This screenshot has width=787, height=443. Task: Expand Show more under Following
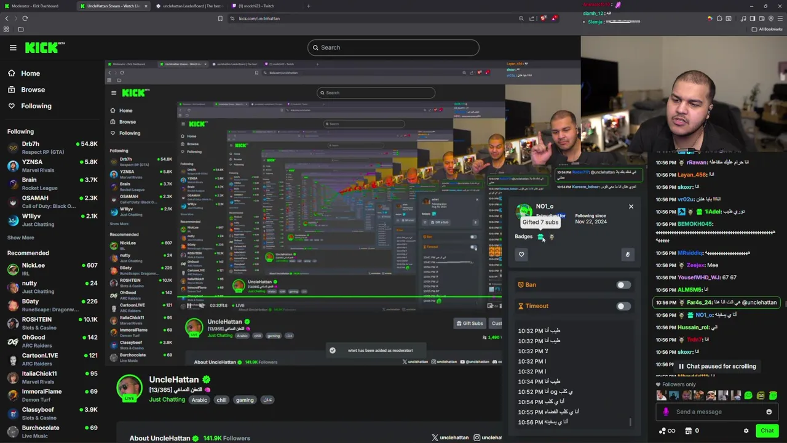[x=21, y=237]
